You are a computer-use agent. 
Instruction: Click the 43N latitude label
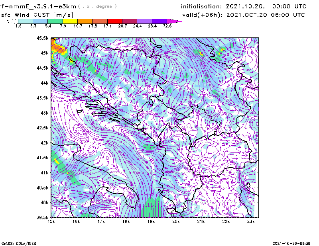click(45, 113)
